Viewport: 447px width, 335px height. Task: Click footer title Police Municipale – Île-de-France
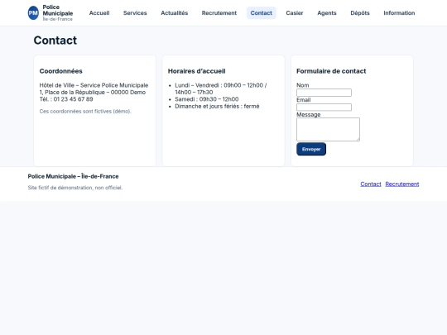[73, 176]
